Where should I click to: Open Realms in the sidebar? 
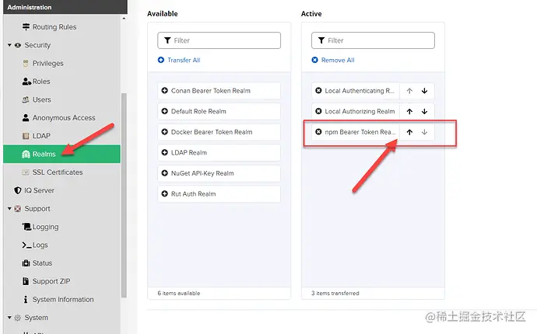tap(61, 154)
